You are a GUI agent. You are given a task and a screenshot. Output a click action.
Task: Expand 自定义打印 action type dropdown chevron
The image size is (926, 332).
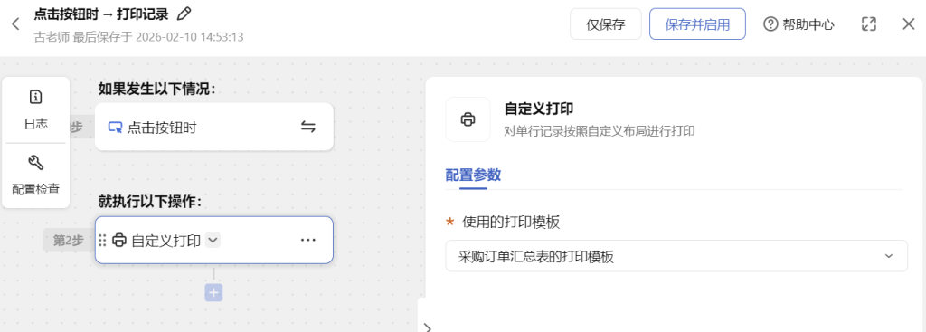point(213,241)
